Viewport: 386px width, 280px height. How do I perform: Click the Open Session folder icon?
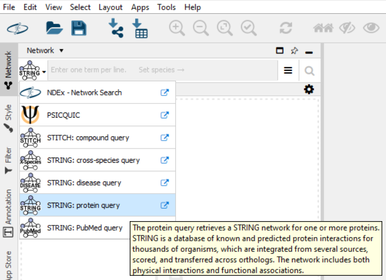(54, 28)
